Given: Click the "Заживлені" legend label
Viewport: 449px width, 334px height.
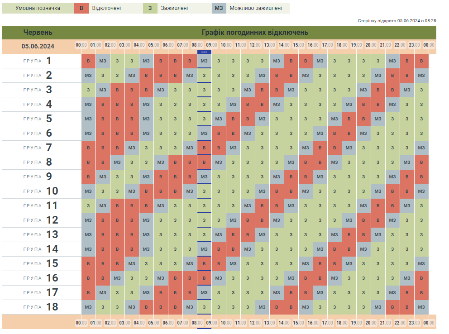Looking at the screenshot, I should pyautogui.click(x=175, y=8).
